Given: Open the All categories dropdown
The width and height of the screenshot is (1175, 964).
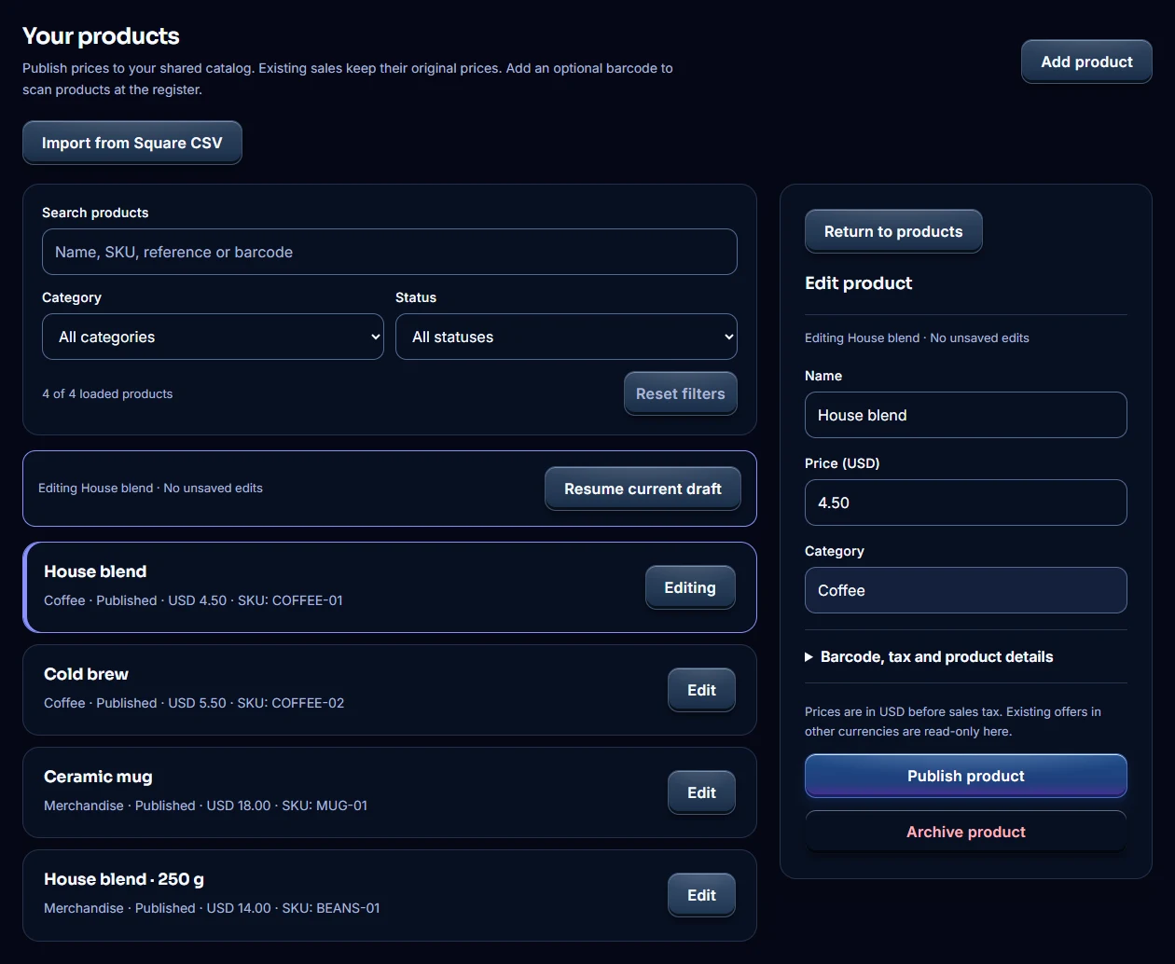Looking at the screenshot, I should 213,337.
